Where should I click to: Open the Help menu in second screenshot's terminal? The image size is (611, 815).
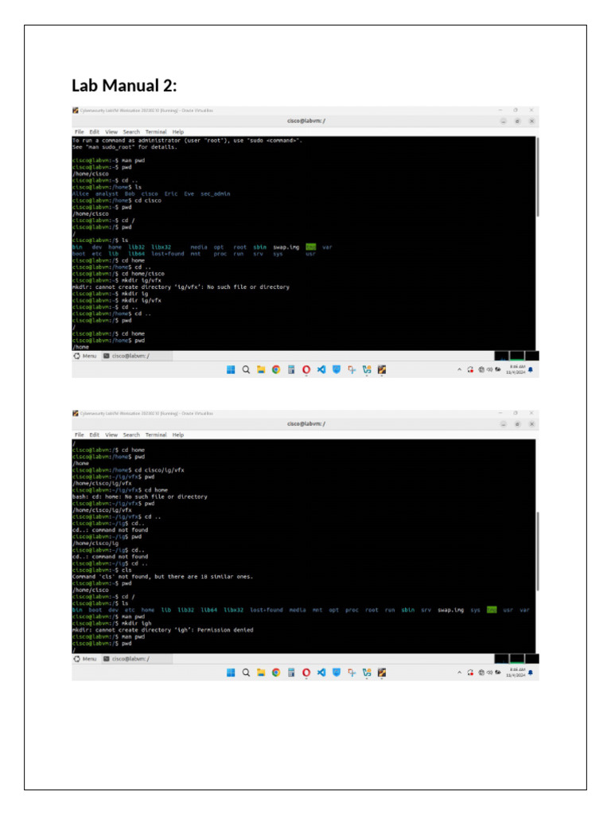[178, 435]
